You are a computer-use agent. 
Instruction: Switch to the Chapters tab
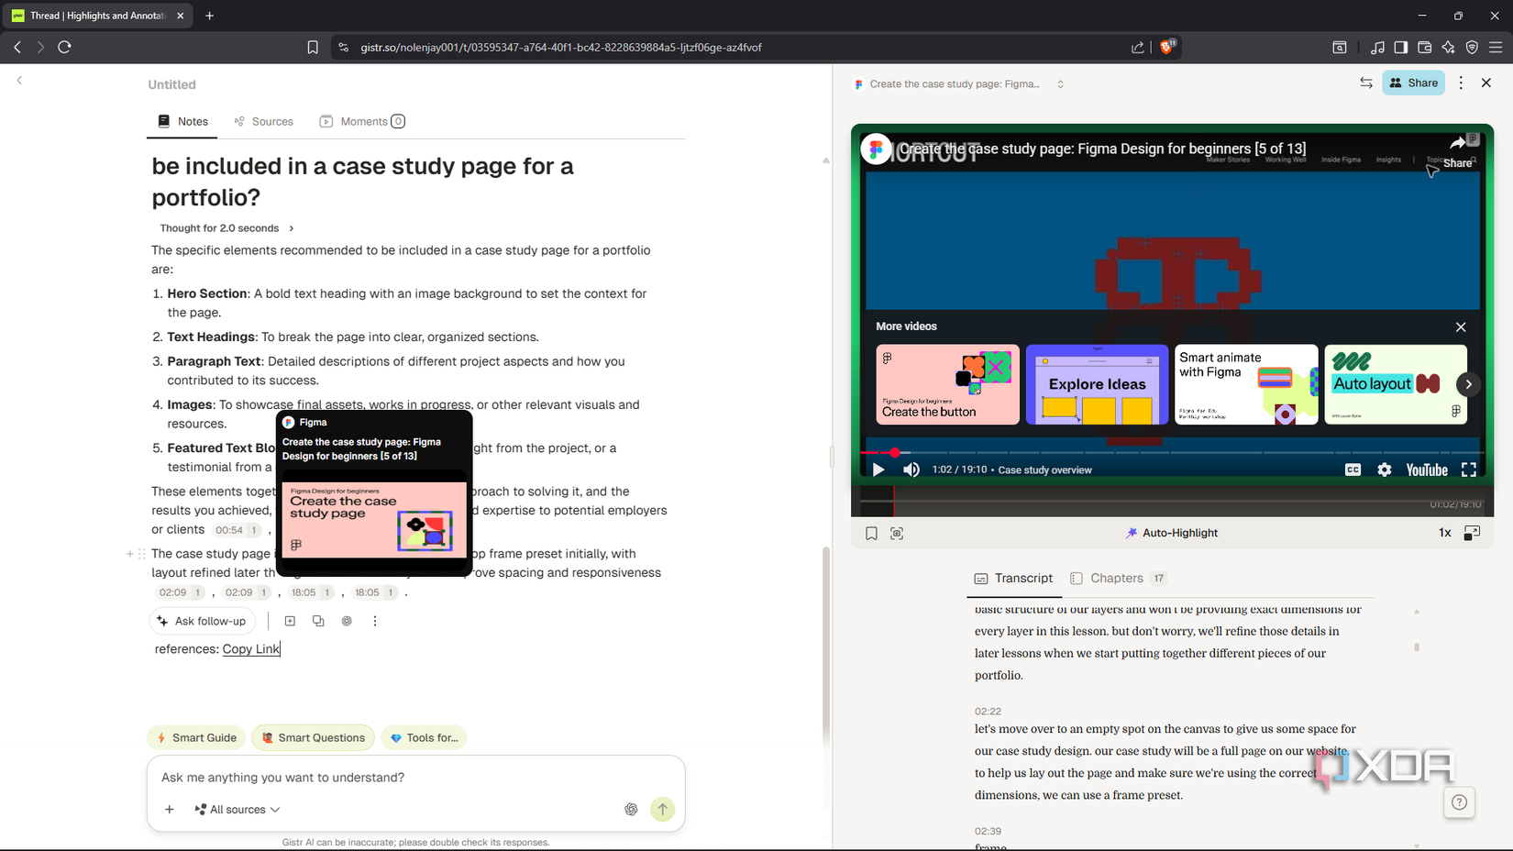1116,578
